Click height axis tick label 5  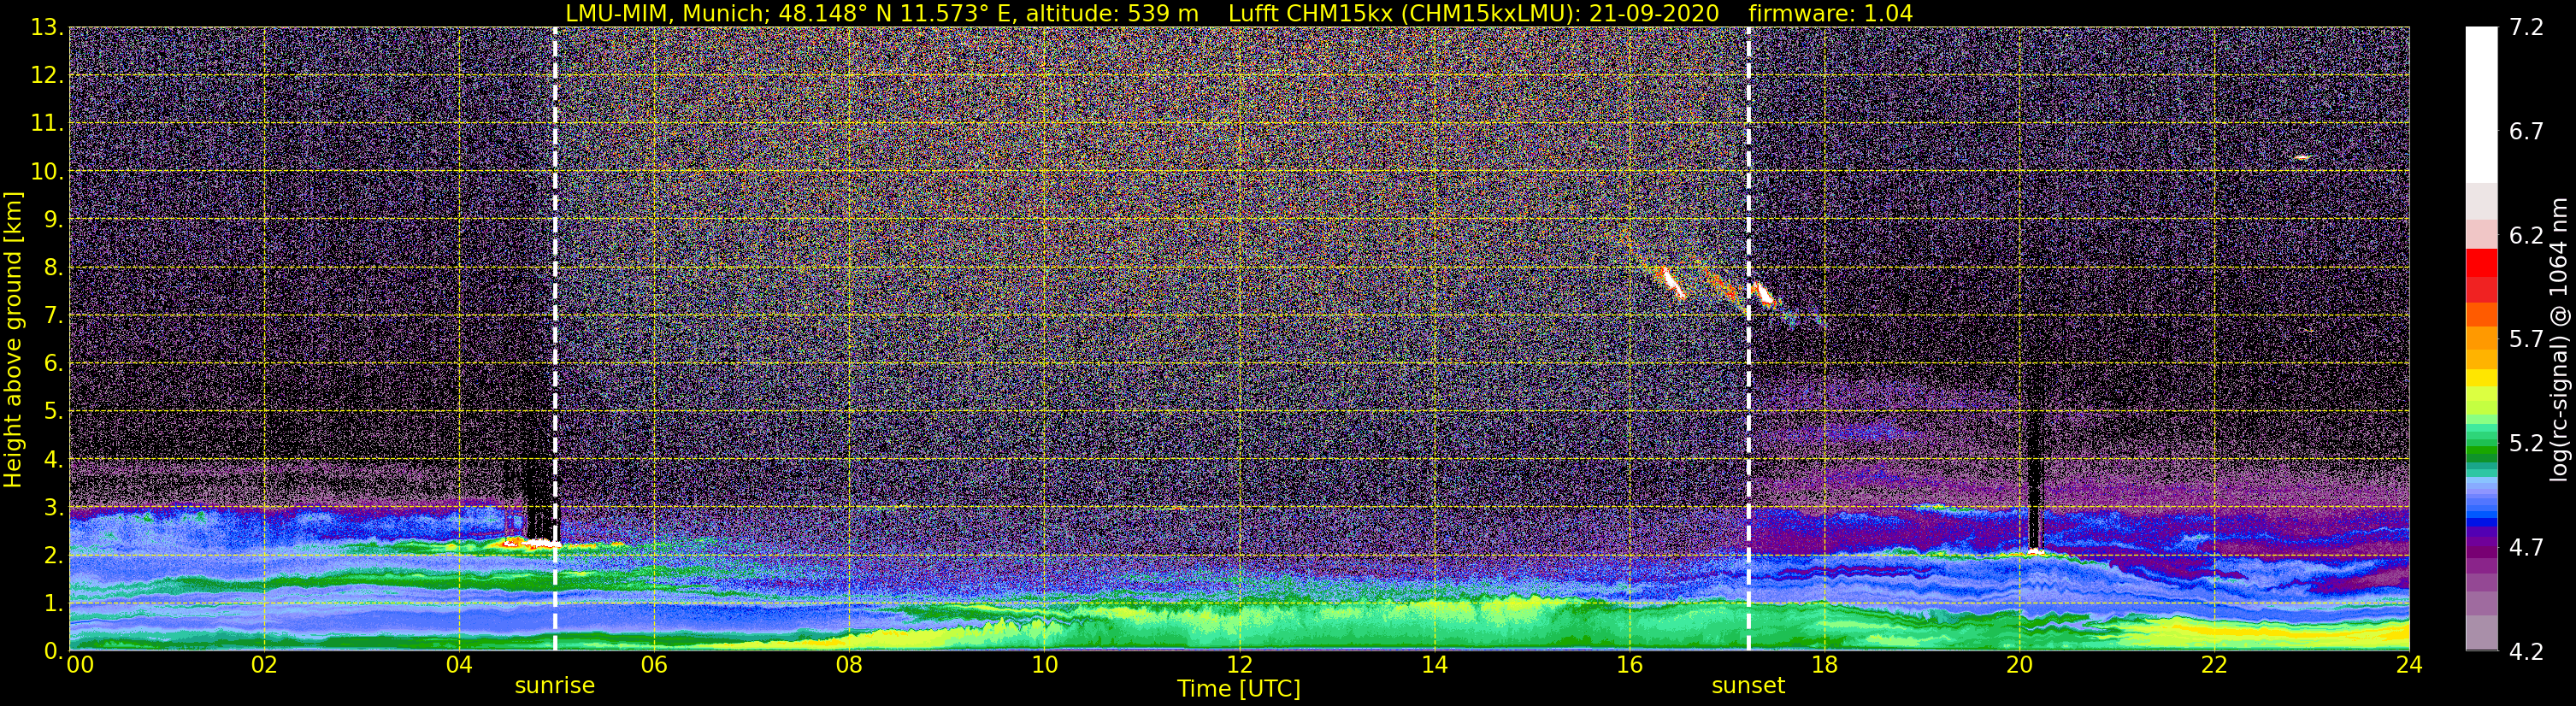(53, 411)
